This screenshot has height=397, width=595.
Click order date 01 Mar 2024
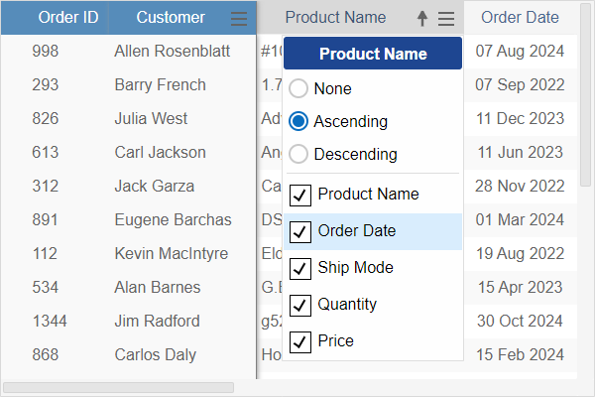coord(520,220)
